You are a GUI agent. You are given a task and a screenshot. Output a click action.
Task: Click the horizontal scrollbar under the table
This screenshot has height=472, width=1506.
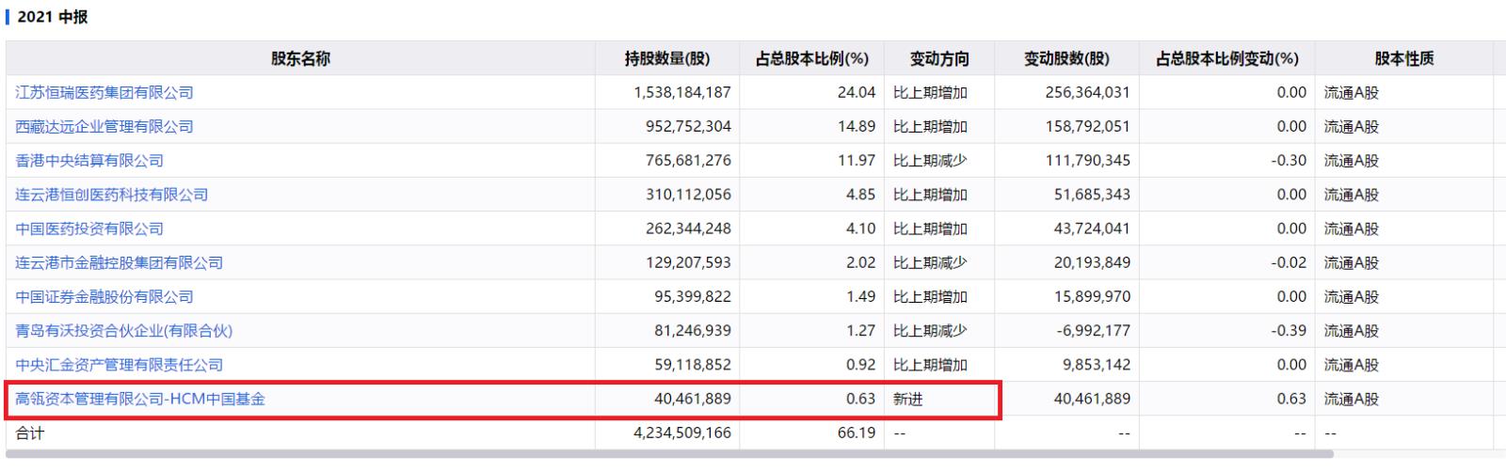click(x=669, y=454)
